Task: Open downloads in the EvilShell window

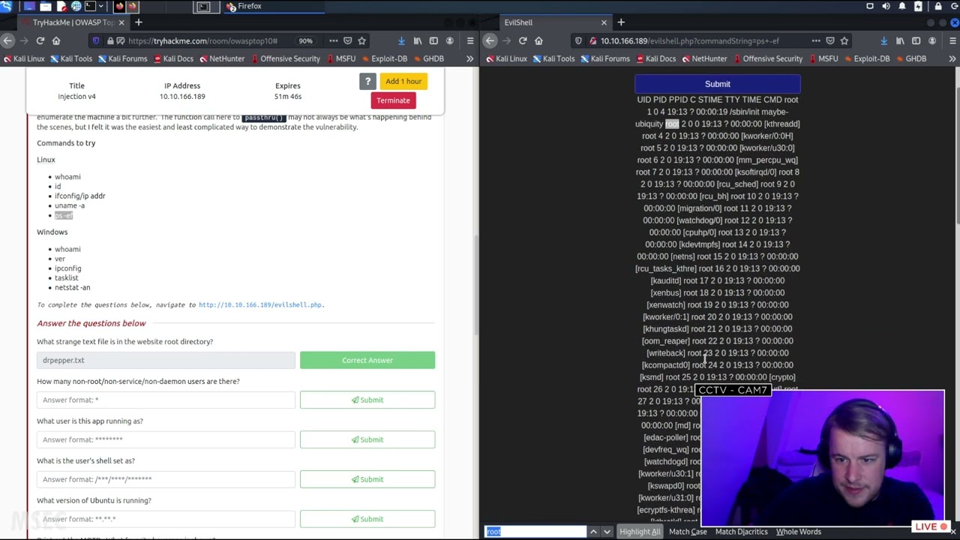Action: pyautogui.click(x=883, y=40)
